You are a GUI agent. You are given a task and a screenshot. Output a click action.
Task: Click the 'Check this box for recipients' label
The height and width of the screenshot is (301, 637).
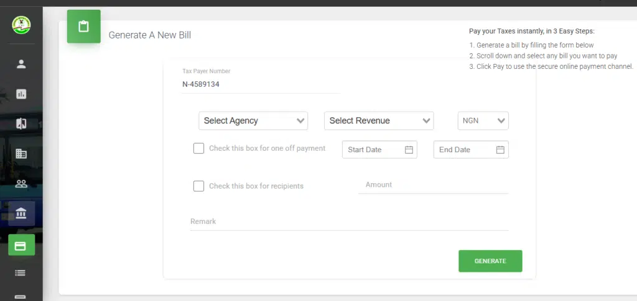pyautogui.click(x=256, y=186)
